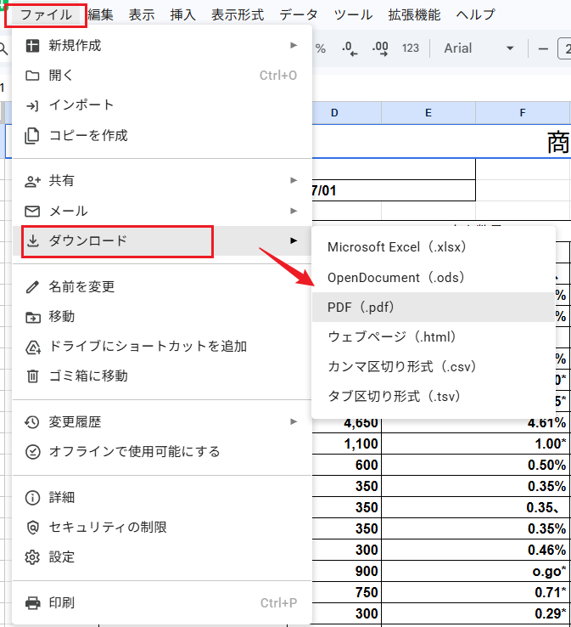Click the gear icon beside 設定
571x627 pixels.
click(x=32, y=557)
